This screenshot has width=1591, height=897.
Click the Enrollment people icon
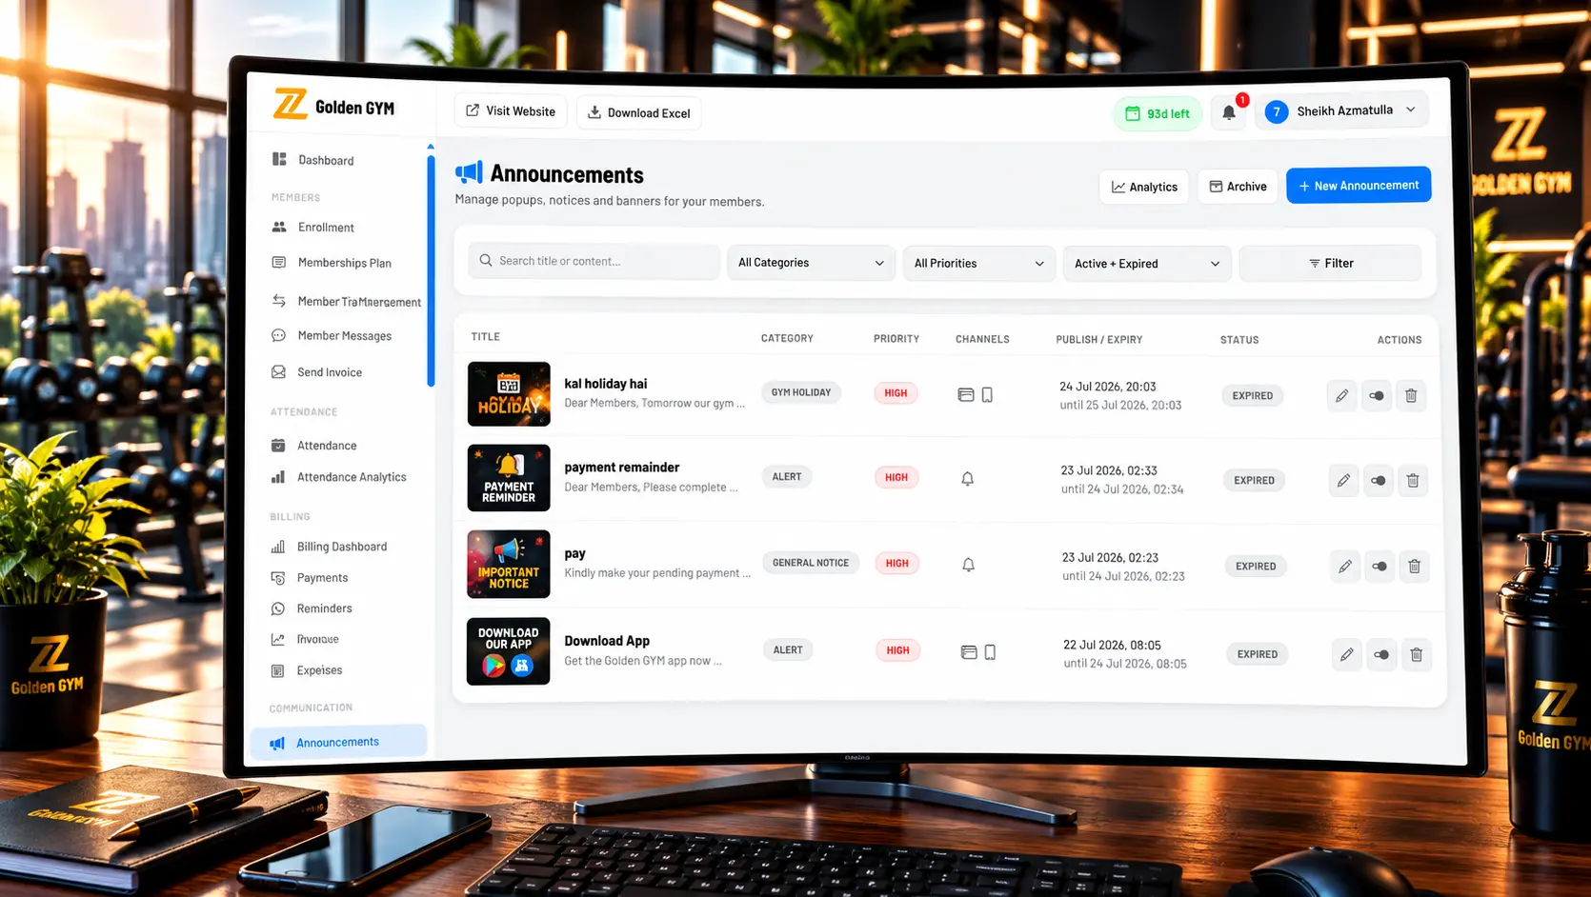[279, 227]
